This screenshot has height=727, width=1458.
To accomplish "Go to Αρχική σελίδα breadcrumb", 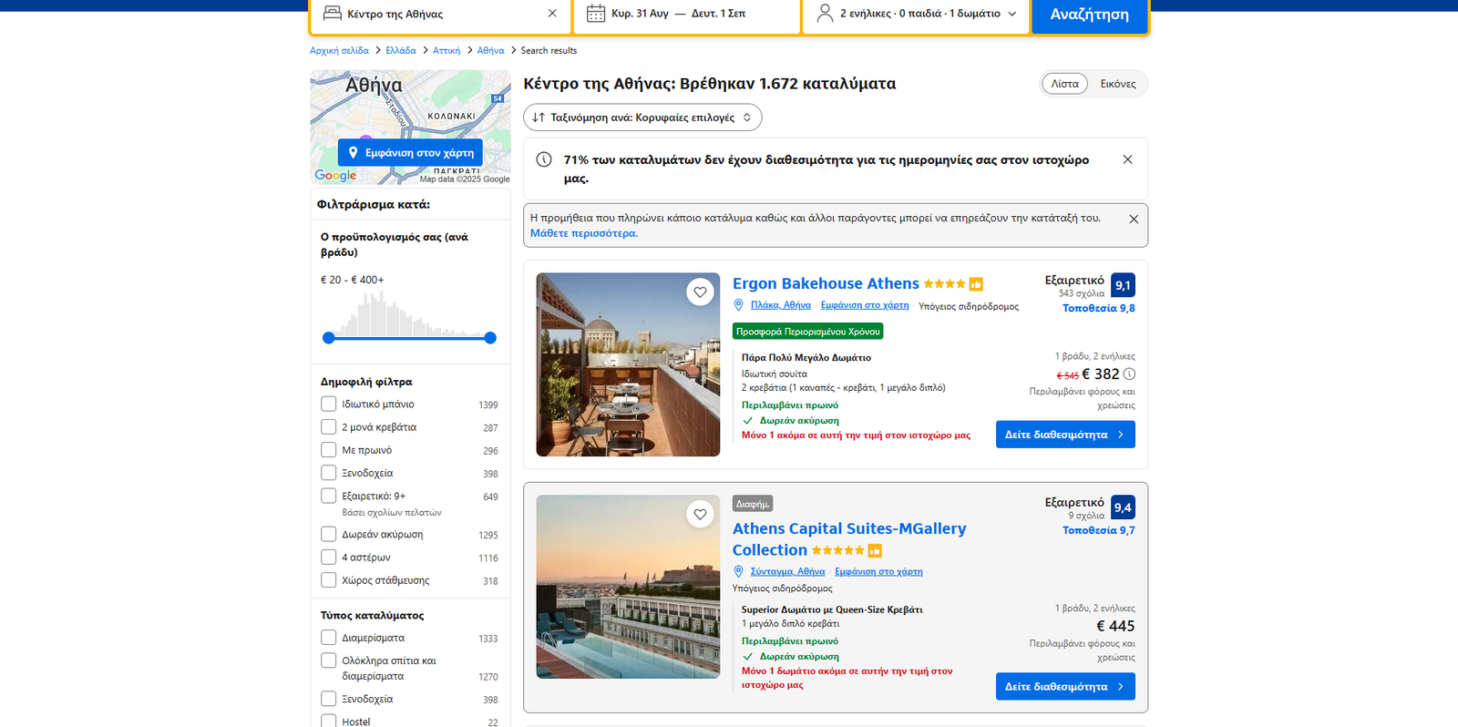I will coord(339,51).
